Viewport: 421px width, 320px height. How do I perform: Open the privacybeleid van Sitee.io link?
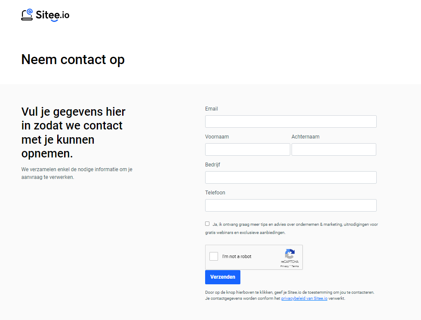pyautogui.click(x=304, y=298)
